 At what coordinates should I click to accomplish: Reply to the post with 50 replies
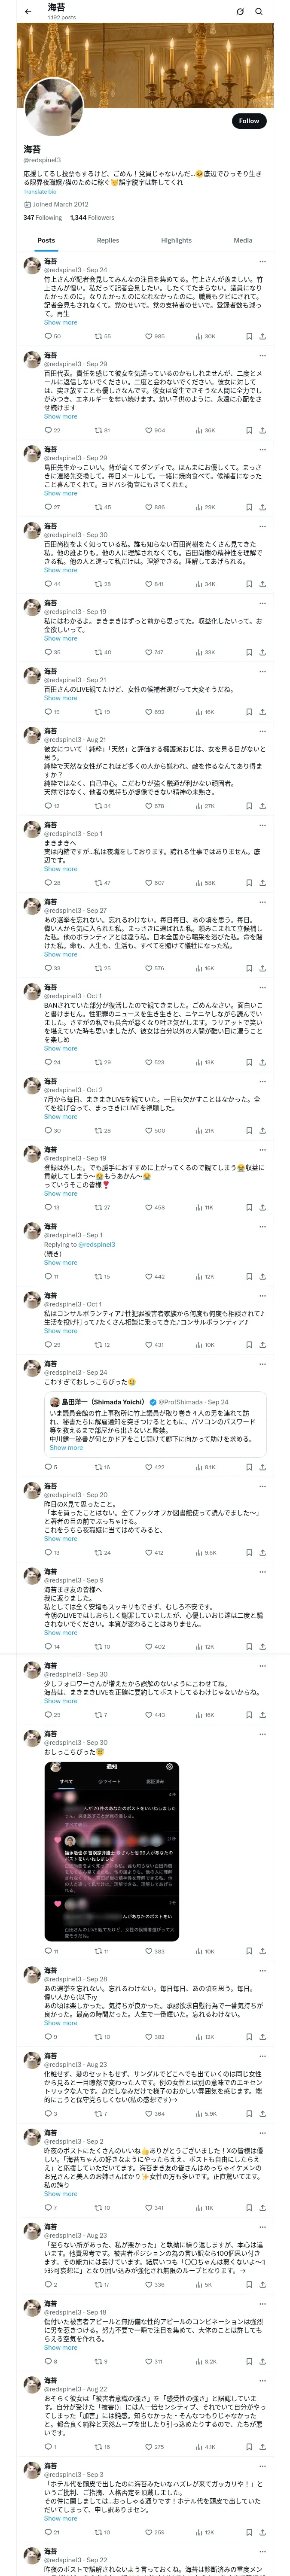[x=52, y=336]
